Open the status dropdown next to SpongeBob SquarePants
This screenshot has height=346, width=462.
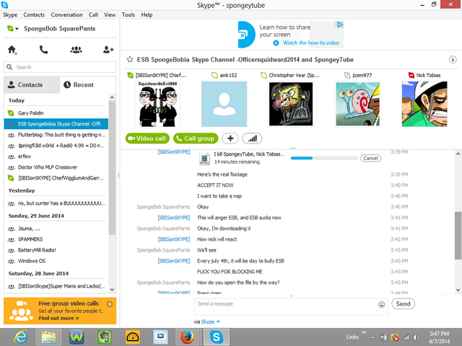point(17,29)
